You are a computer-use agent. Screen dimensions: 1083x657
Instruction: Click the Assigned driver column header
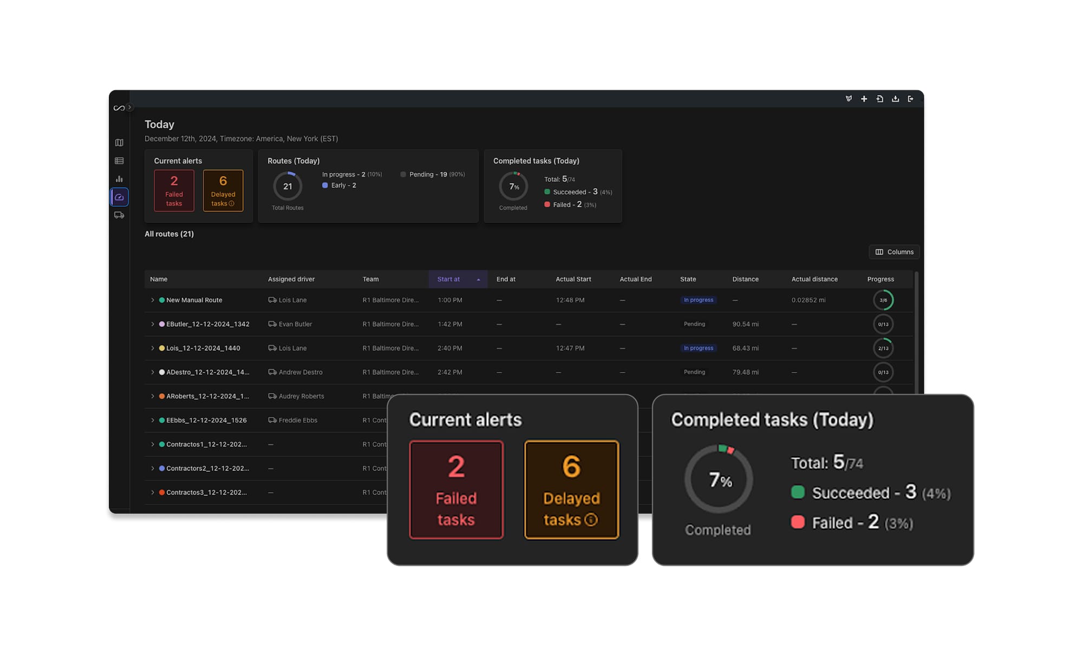coord(291,279)
